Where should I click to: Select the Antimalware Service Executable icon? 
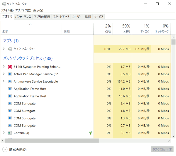pos(10,81)
